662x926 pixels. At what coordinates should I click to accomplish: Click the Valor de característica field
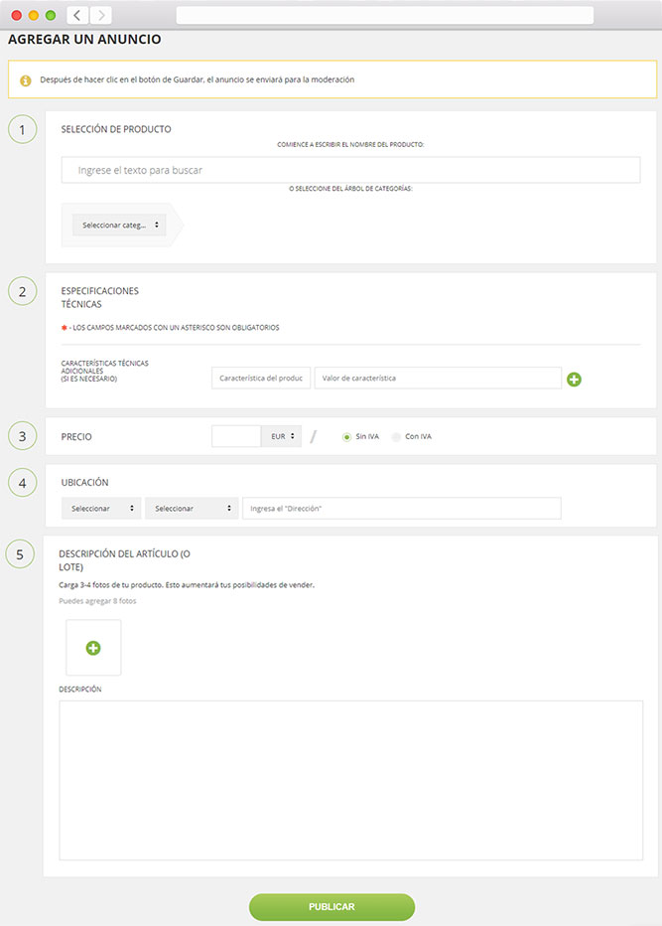[437, 379]
